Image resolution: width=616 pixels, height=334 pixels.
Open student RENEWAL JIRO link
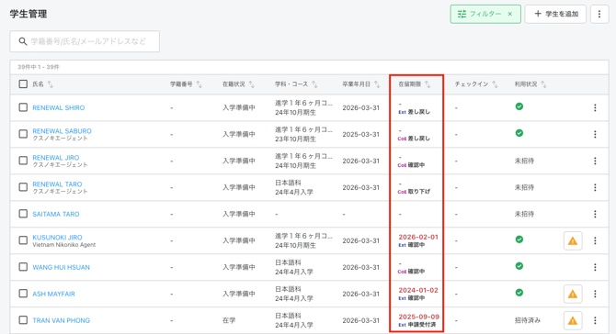click(56, 158)
